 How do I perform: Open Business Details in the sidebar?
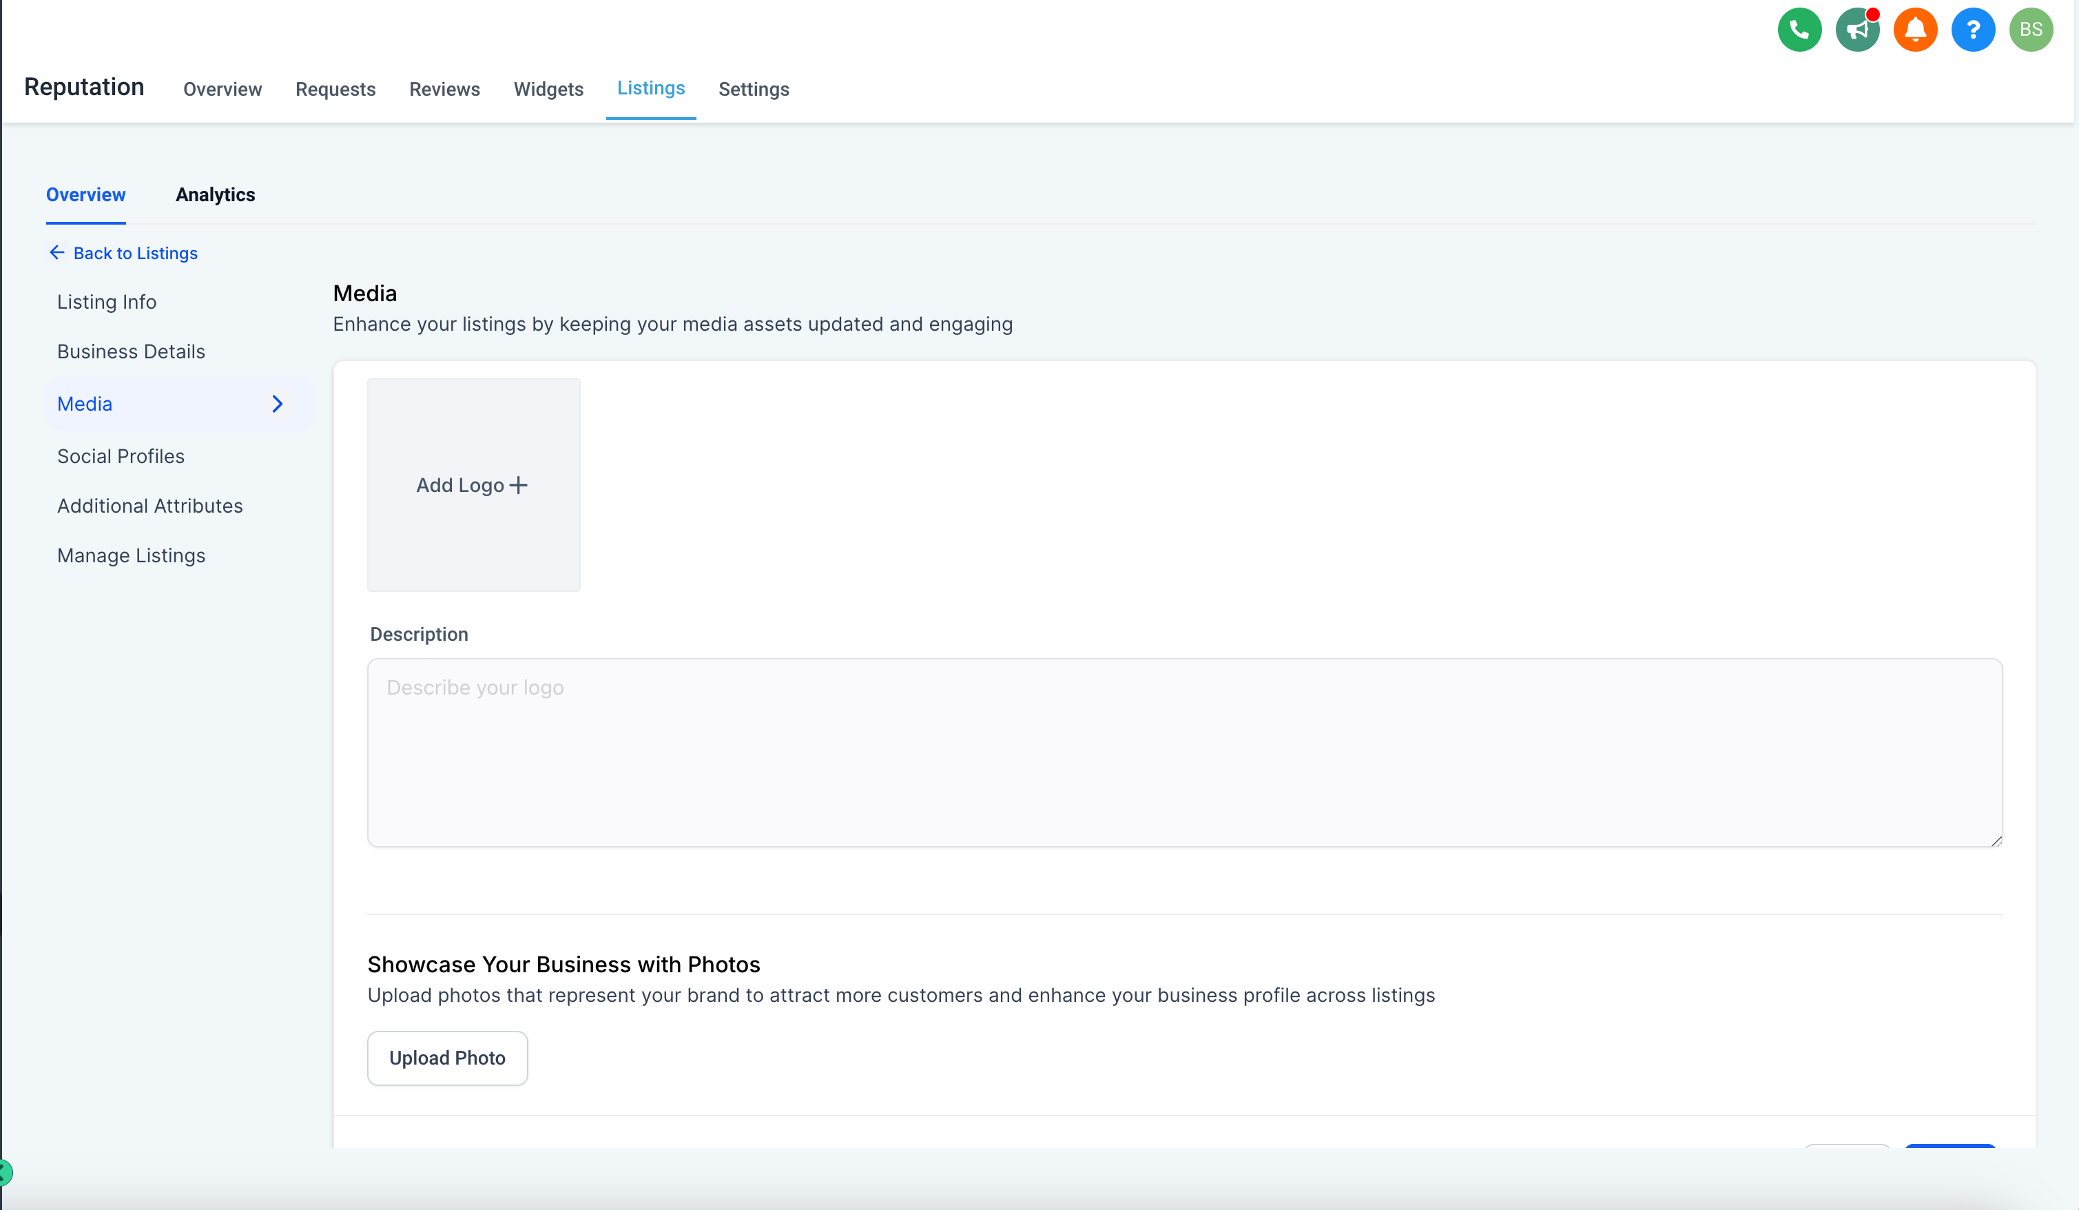point(131,351)
